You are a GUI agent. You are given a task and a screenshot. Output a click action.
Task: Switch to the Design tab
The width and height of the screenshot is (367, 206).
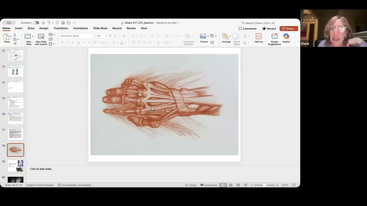pyautogui.click(x=44, y=28)
